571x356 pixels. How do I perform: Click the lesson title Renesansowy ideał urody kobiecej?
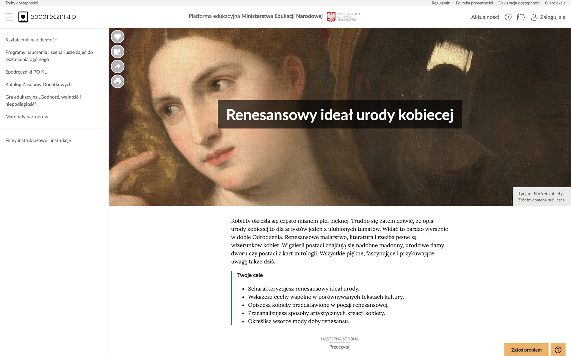click(340, 115)
